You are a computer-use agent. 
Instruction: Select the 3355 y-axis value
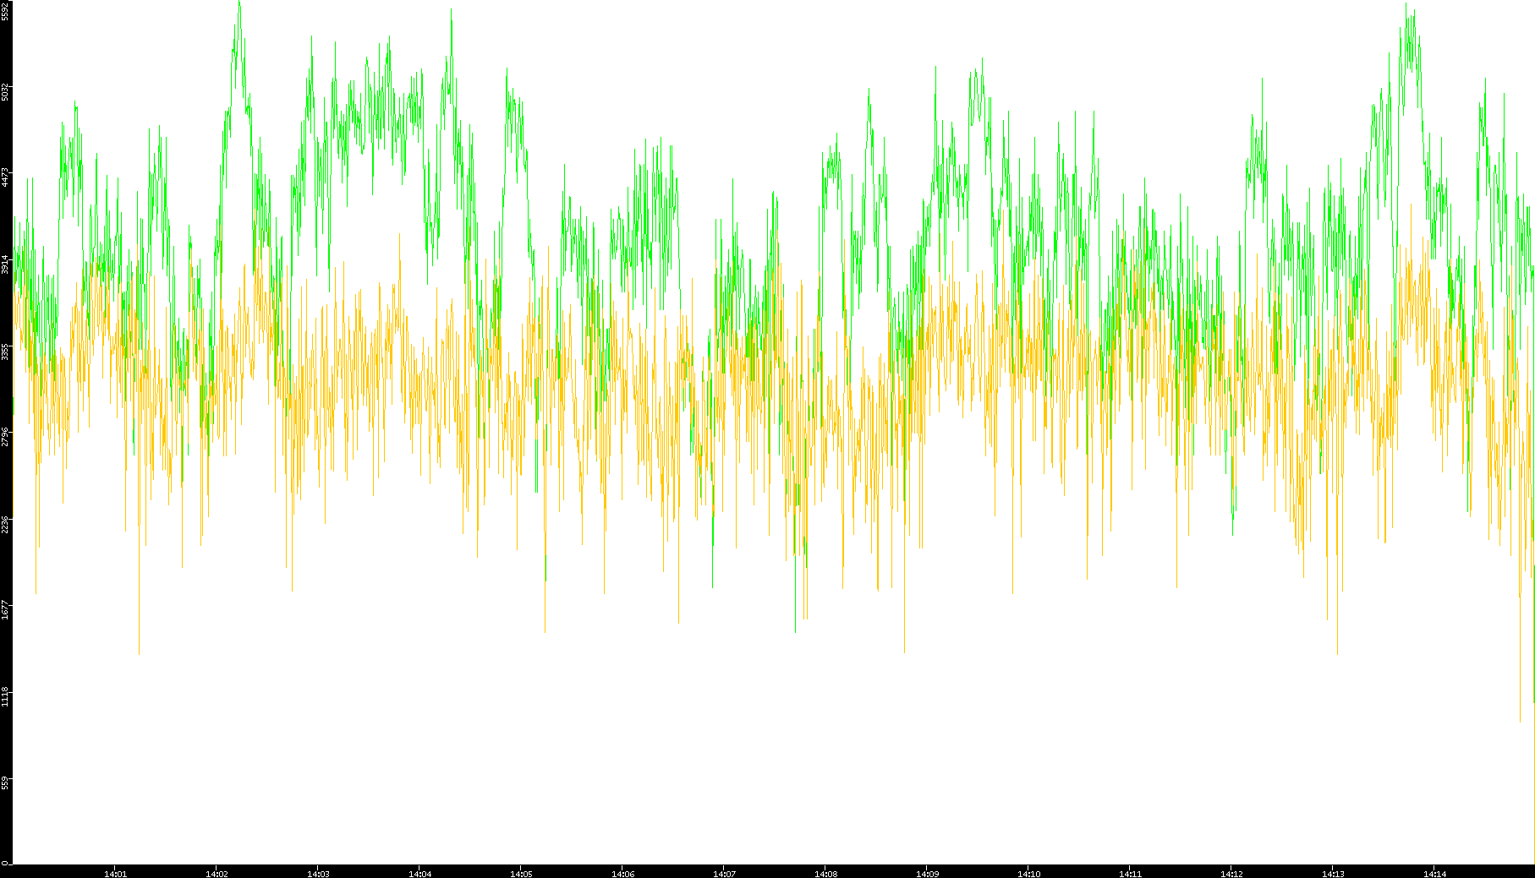tap(5, 351)
